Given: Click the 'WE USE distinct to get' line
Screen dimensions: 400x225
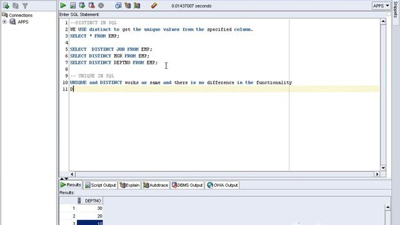Looking at the screenshot, I should pyautogui.click(x=161, y=29).
